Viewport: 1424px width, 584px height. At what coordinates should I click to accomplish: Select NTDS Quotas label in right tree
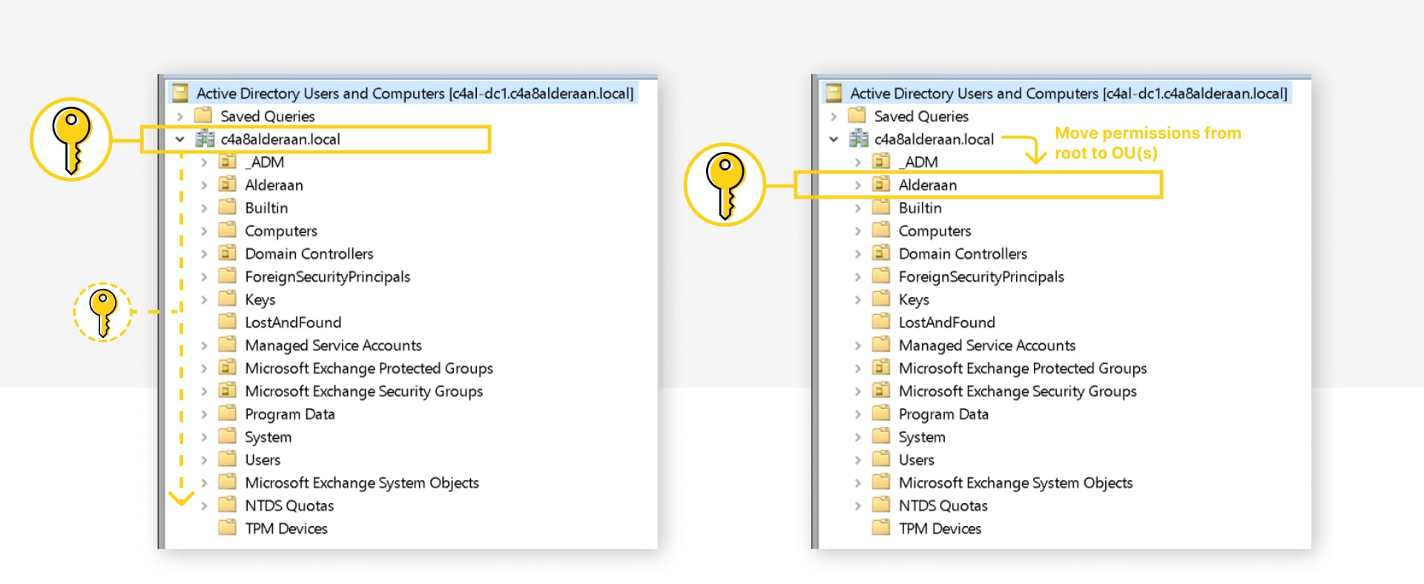pyautogui.click(x=943, y=506)
